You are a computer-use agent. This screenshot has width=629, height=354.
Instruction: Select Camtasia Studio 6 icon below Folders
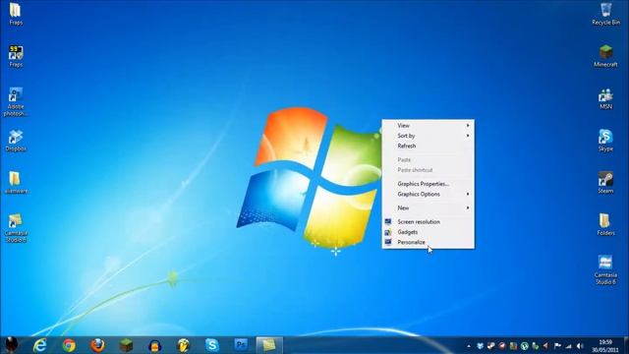pyautogui.click(x=605, y=270)
